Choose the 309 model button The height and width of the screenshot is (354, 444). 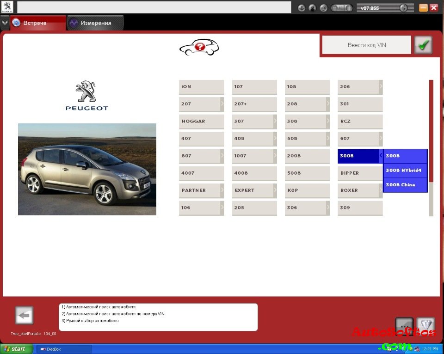click(360, 208)
